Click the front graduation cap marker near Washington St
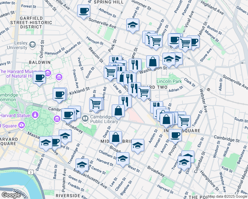The height and width of the screenshot is (199, 248). [169, 59]
